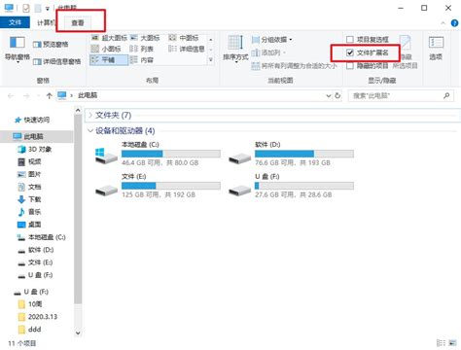Toggle the 预览窗格 pane
This screenshot has height=350, width=461.
coord(51,45)
